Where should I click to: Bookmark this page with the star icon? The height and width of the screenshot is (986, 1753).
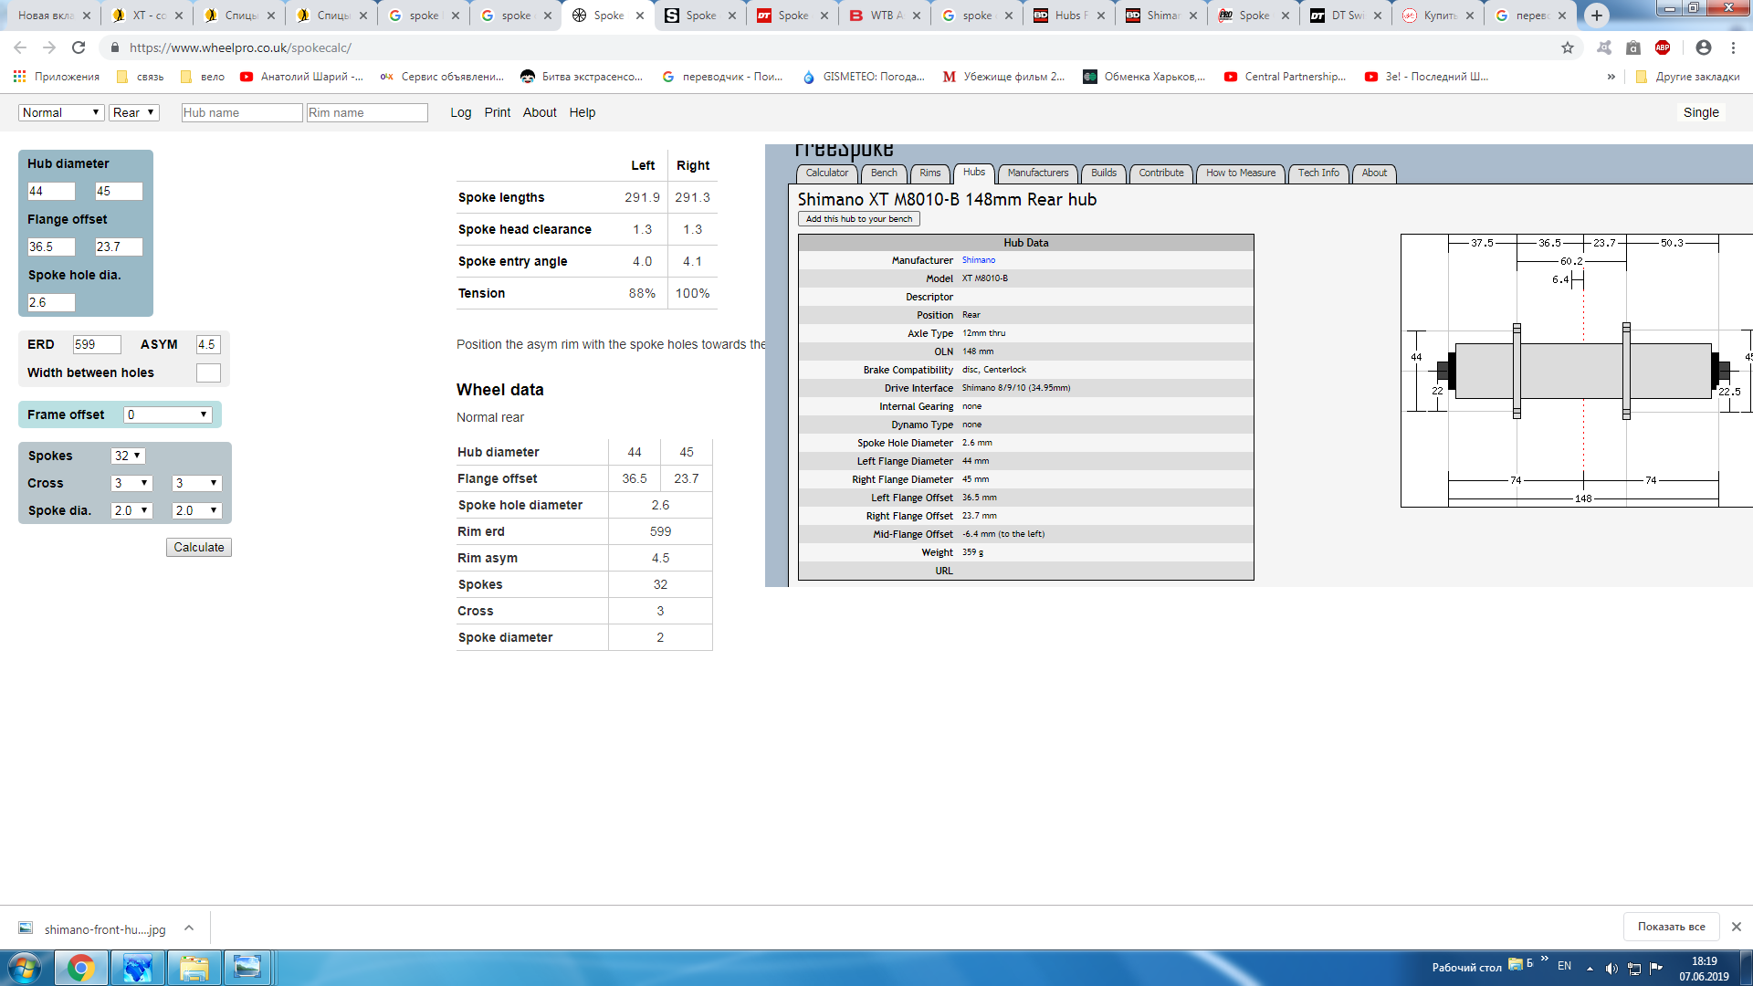[x=1568, y=47]
